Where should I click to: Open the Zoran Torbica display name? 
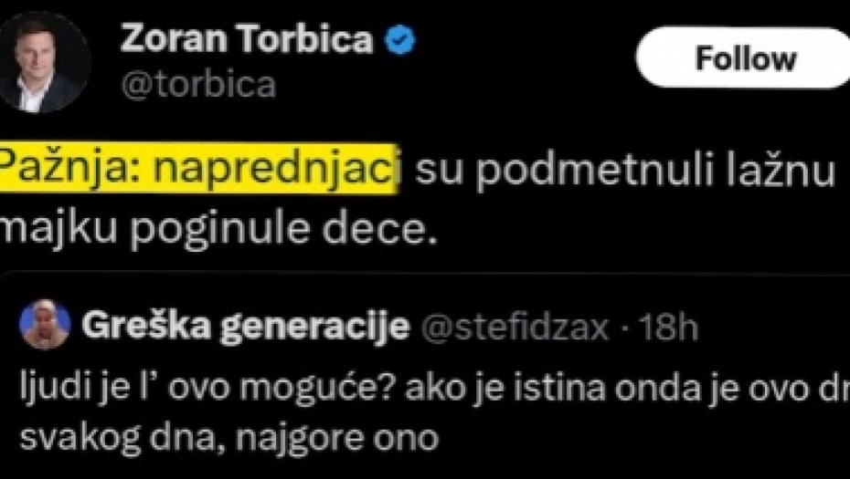(x=247, y=39)
